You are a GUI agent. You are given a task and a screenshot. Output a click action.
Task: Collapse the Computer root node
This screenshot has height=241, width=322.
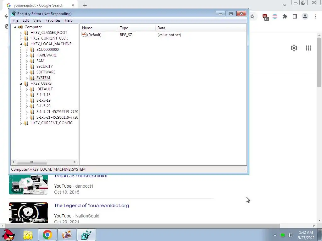[x=15, y=27]
